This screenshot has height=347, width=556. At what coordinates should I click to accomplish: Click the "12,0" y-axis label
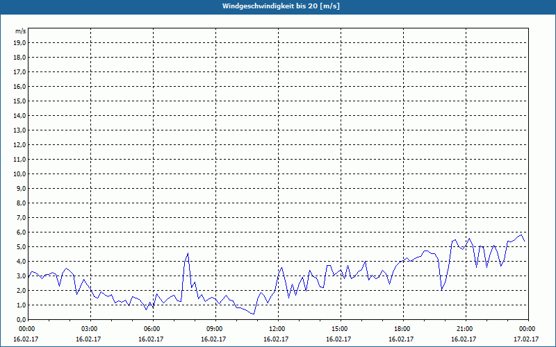tap(21, 145)
